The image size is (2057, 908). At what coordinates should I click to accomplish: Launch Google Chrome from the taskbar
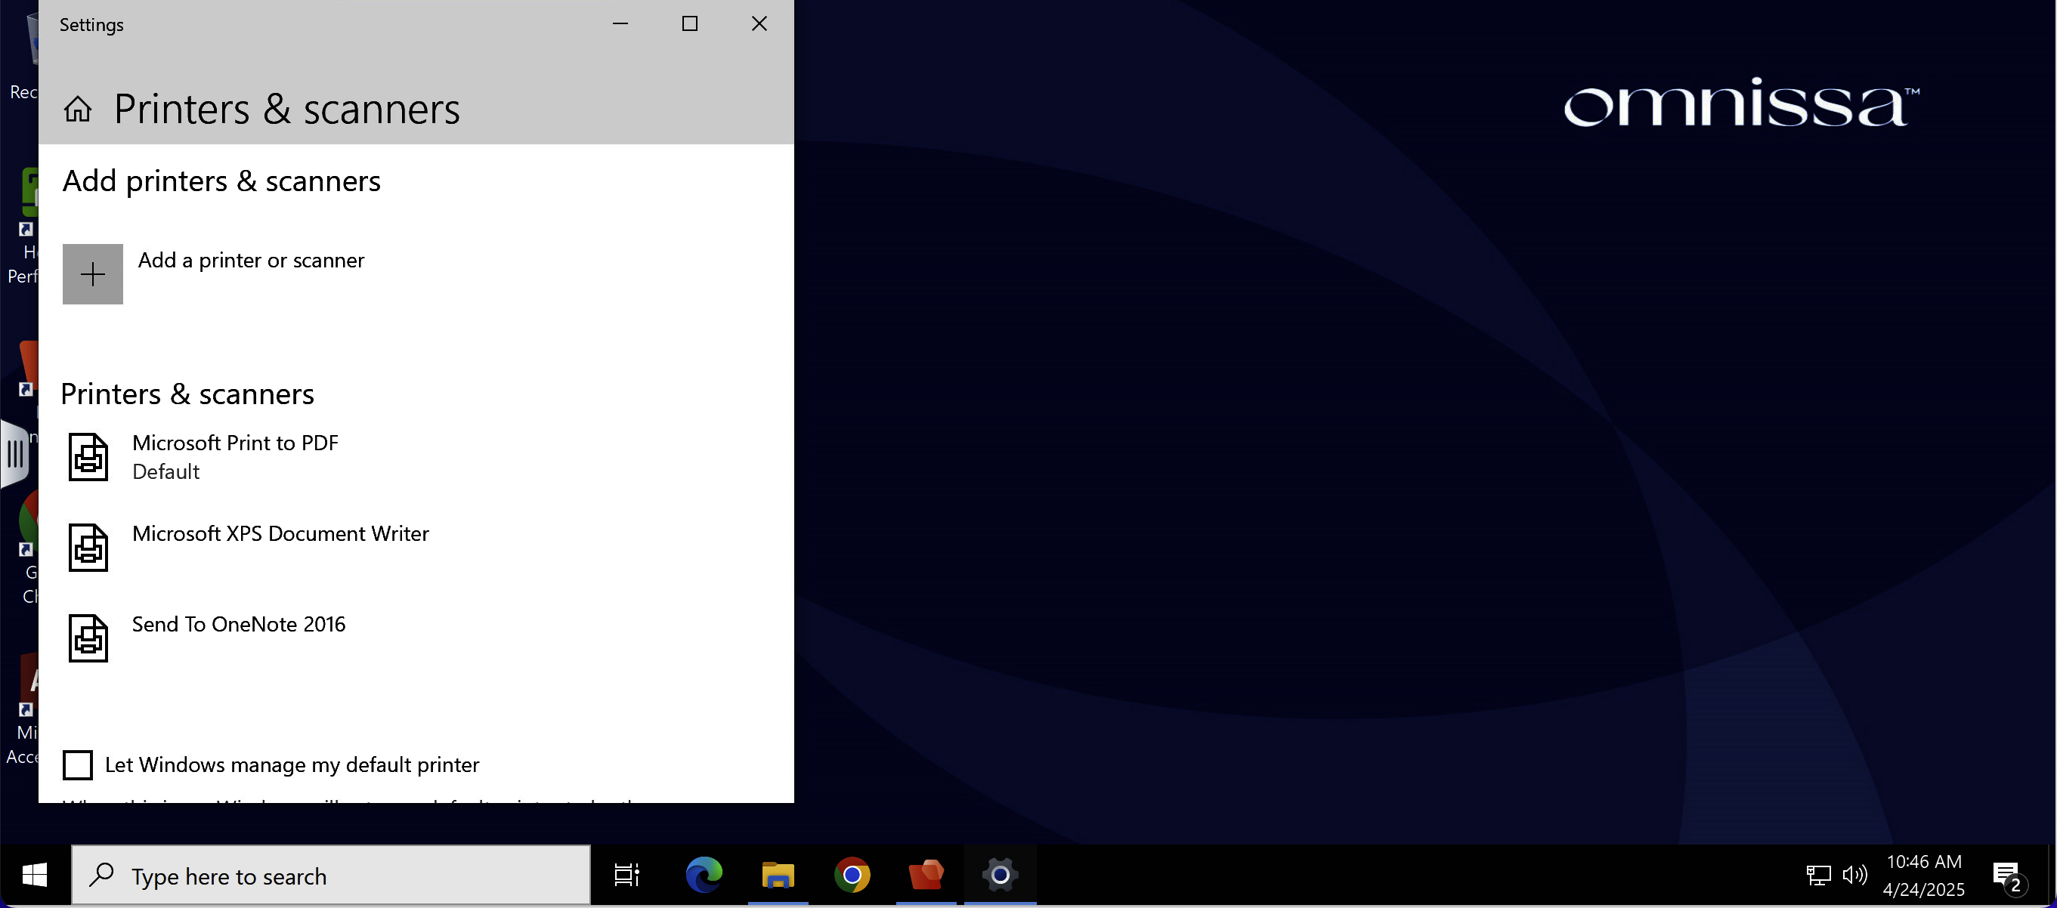click(851, 876)
